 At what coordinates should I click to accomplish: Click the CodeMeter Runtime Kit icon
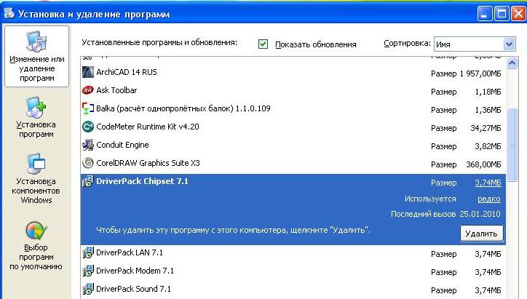click(x=88, y=127)
